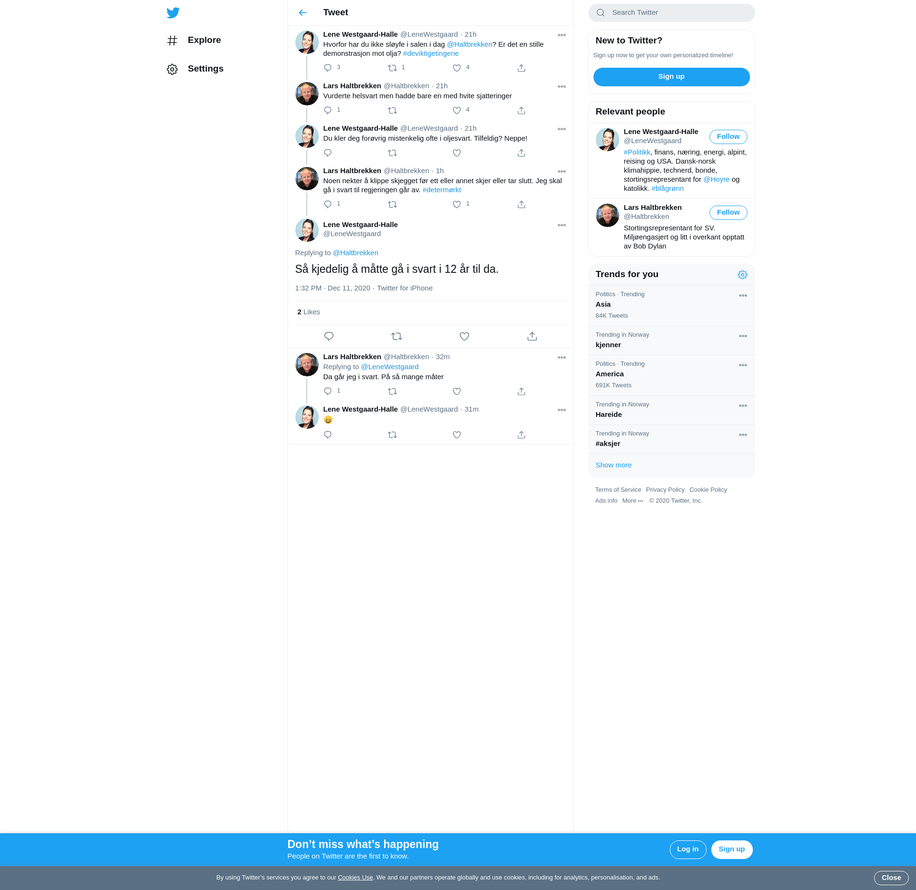Share the 'Hvorfor har du ikke sløyfe' tweet
916x890 pixels.
pos(521,68)
